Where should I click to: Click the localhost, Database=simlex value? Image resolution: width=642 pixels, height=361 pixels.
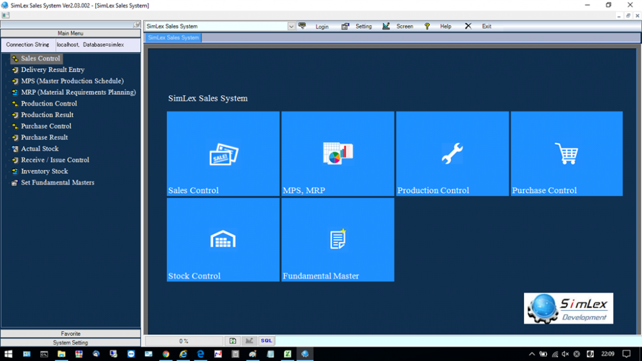coord(90,44)
